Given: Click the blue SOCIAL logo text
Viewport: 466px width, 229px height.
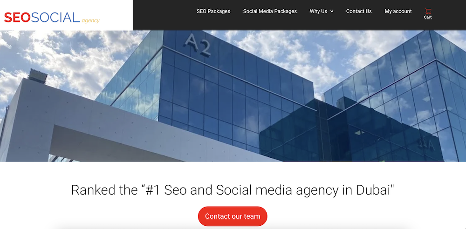Looking at the screenshot, I should coord(55,18).
